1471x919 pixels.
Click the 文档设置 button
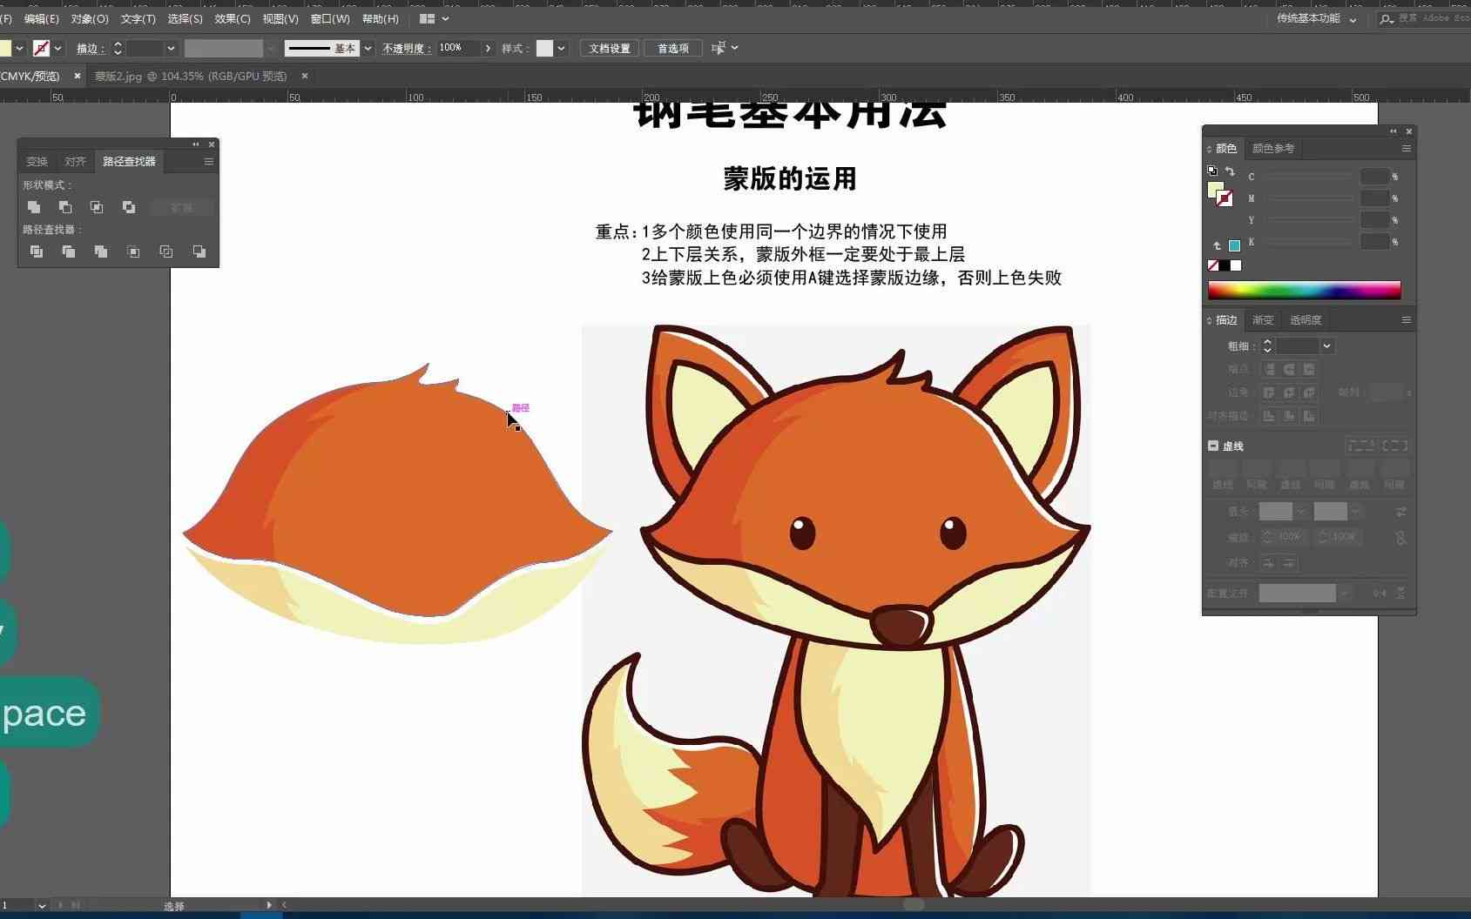[x=610, y=48]
